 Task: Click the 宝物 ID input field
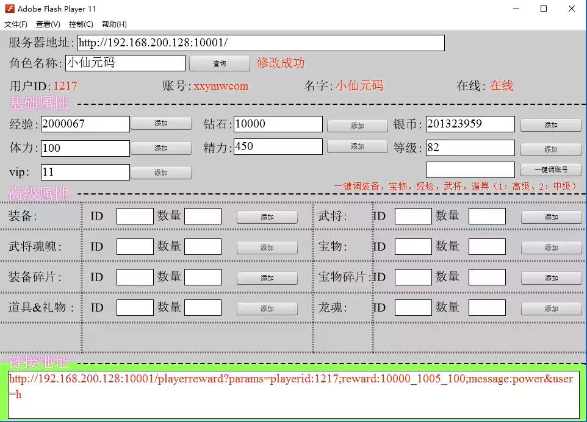(x=413, y=247)
